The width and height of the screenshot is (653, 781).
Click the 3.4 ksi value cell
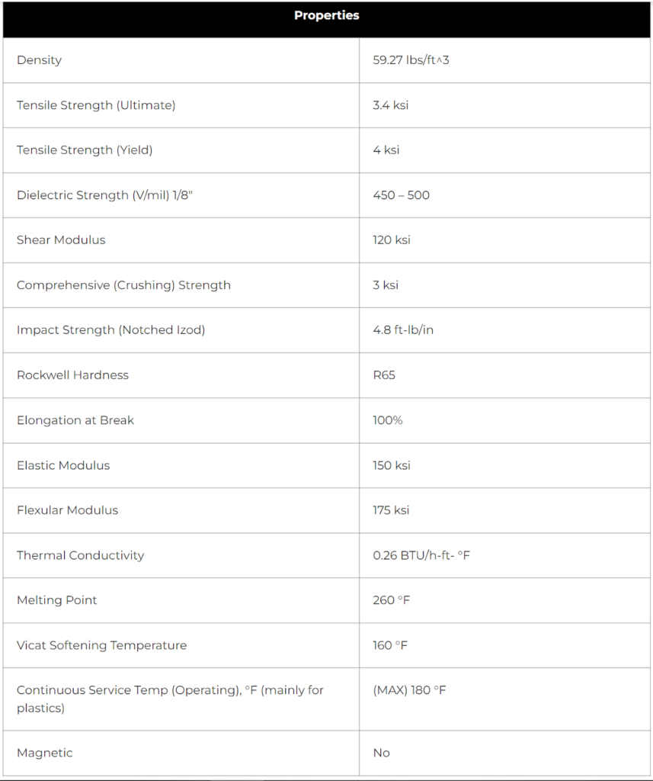coord(390,105)
